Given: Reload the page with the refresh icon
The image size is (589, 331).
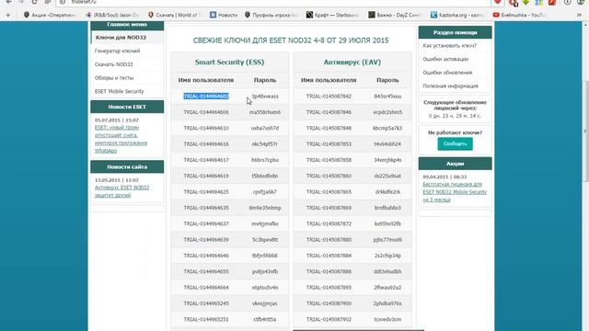Looking at the screenshot, I should (34, 2).
